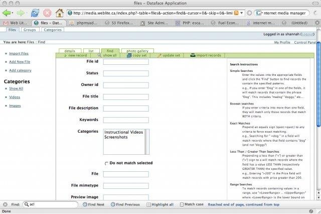
Task: Click the Logout link
Action: [x=307, y=34]
